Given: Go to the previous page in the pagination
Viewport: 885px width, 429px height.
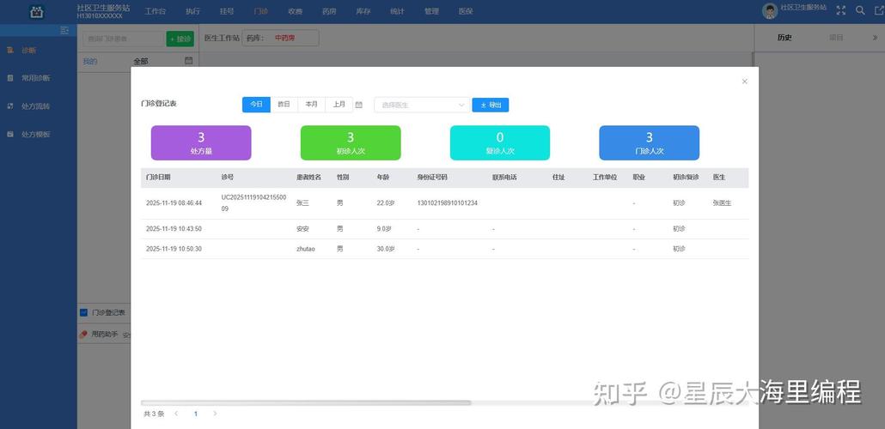Looking at the screenshot, I should [176, 414].
